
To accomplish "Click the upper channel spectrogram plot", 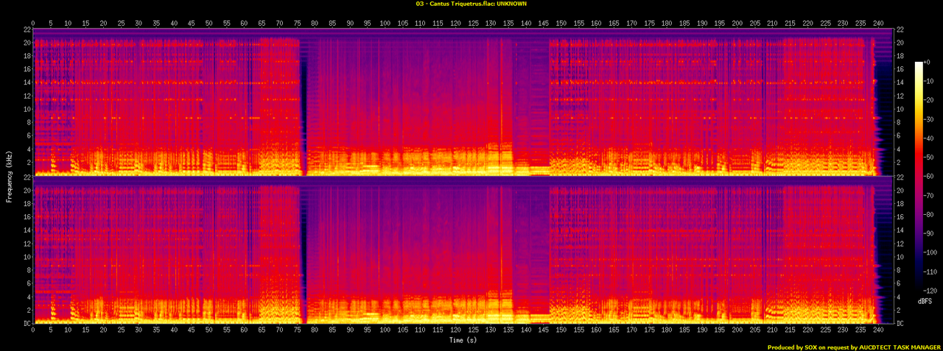I will (x=463, y=102).
